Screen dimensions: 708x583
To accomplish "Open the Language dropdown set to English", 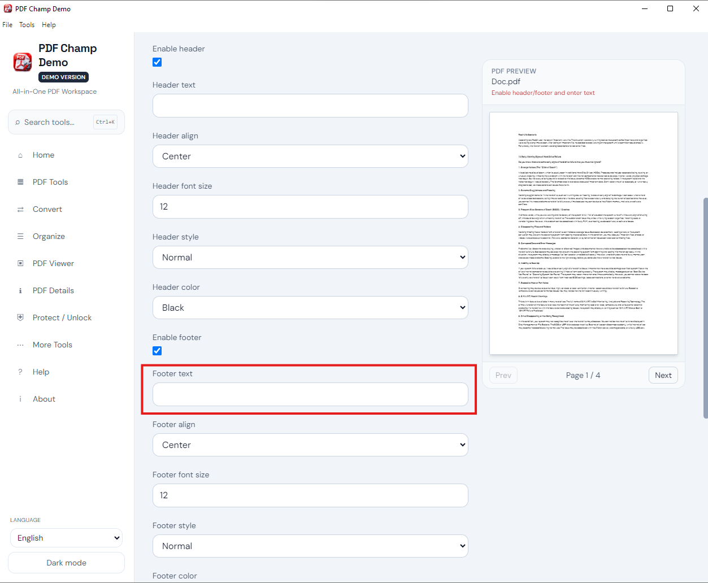I will coord(66,538).
